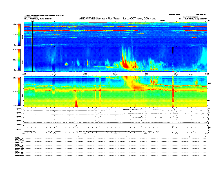Click the 24:00 time label below RAD1

point(207,74)
